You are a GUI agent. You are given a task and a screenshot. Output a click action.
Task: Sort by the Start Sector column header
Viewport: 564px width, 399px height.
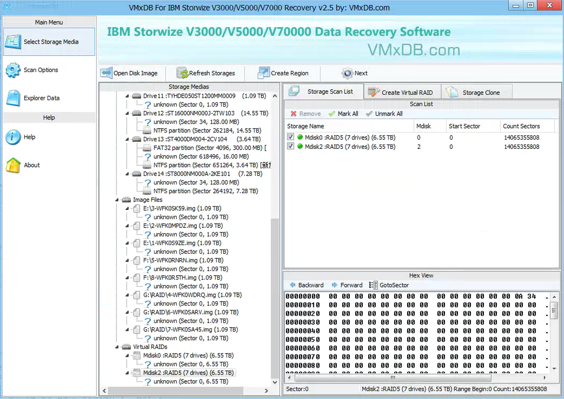(473, 126)
